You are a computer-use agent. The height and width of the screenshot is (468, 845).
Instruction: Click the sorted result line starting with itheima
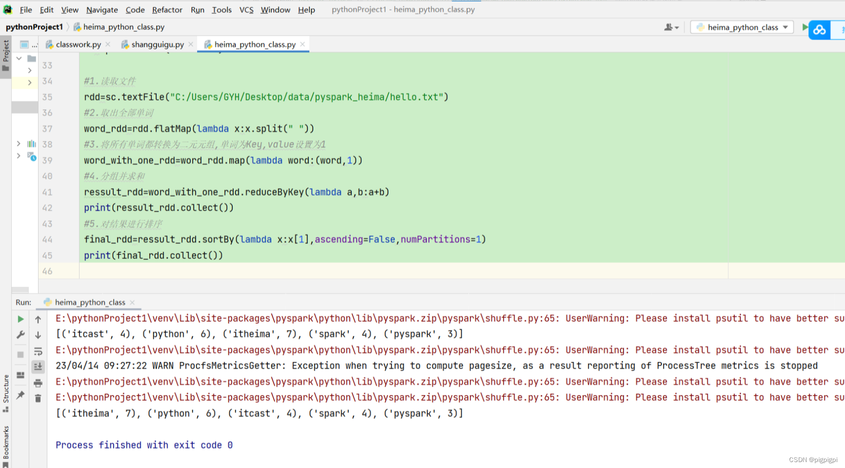(x=259, y=413)
